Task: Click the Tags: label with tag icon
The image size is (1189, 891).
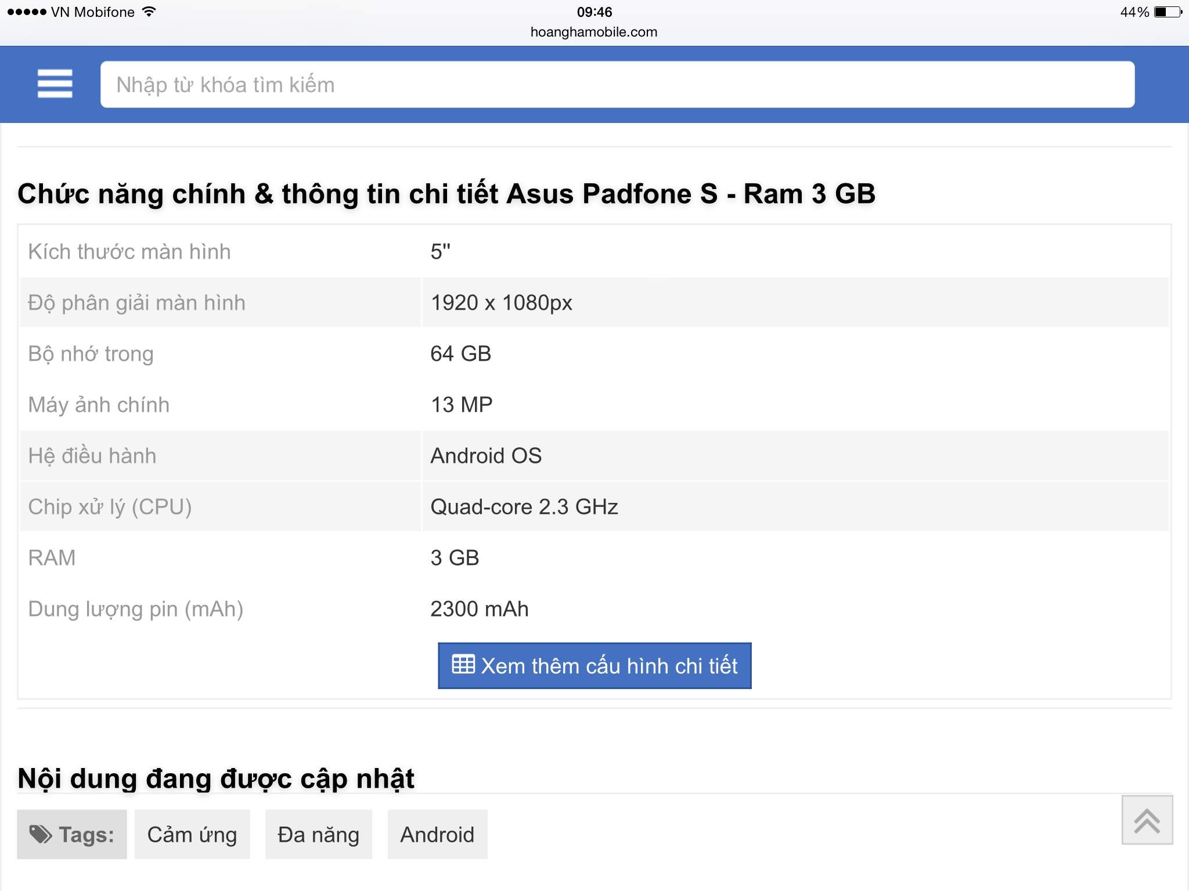Action: pos(72,835)
